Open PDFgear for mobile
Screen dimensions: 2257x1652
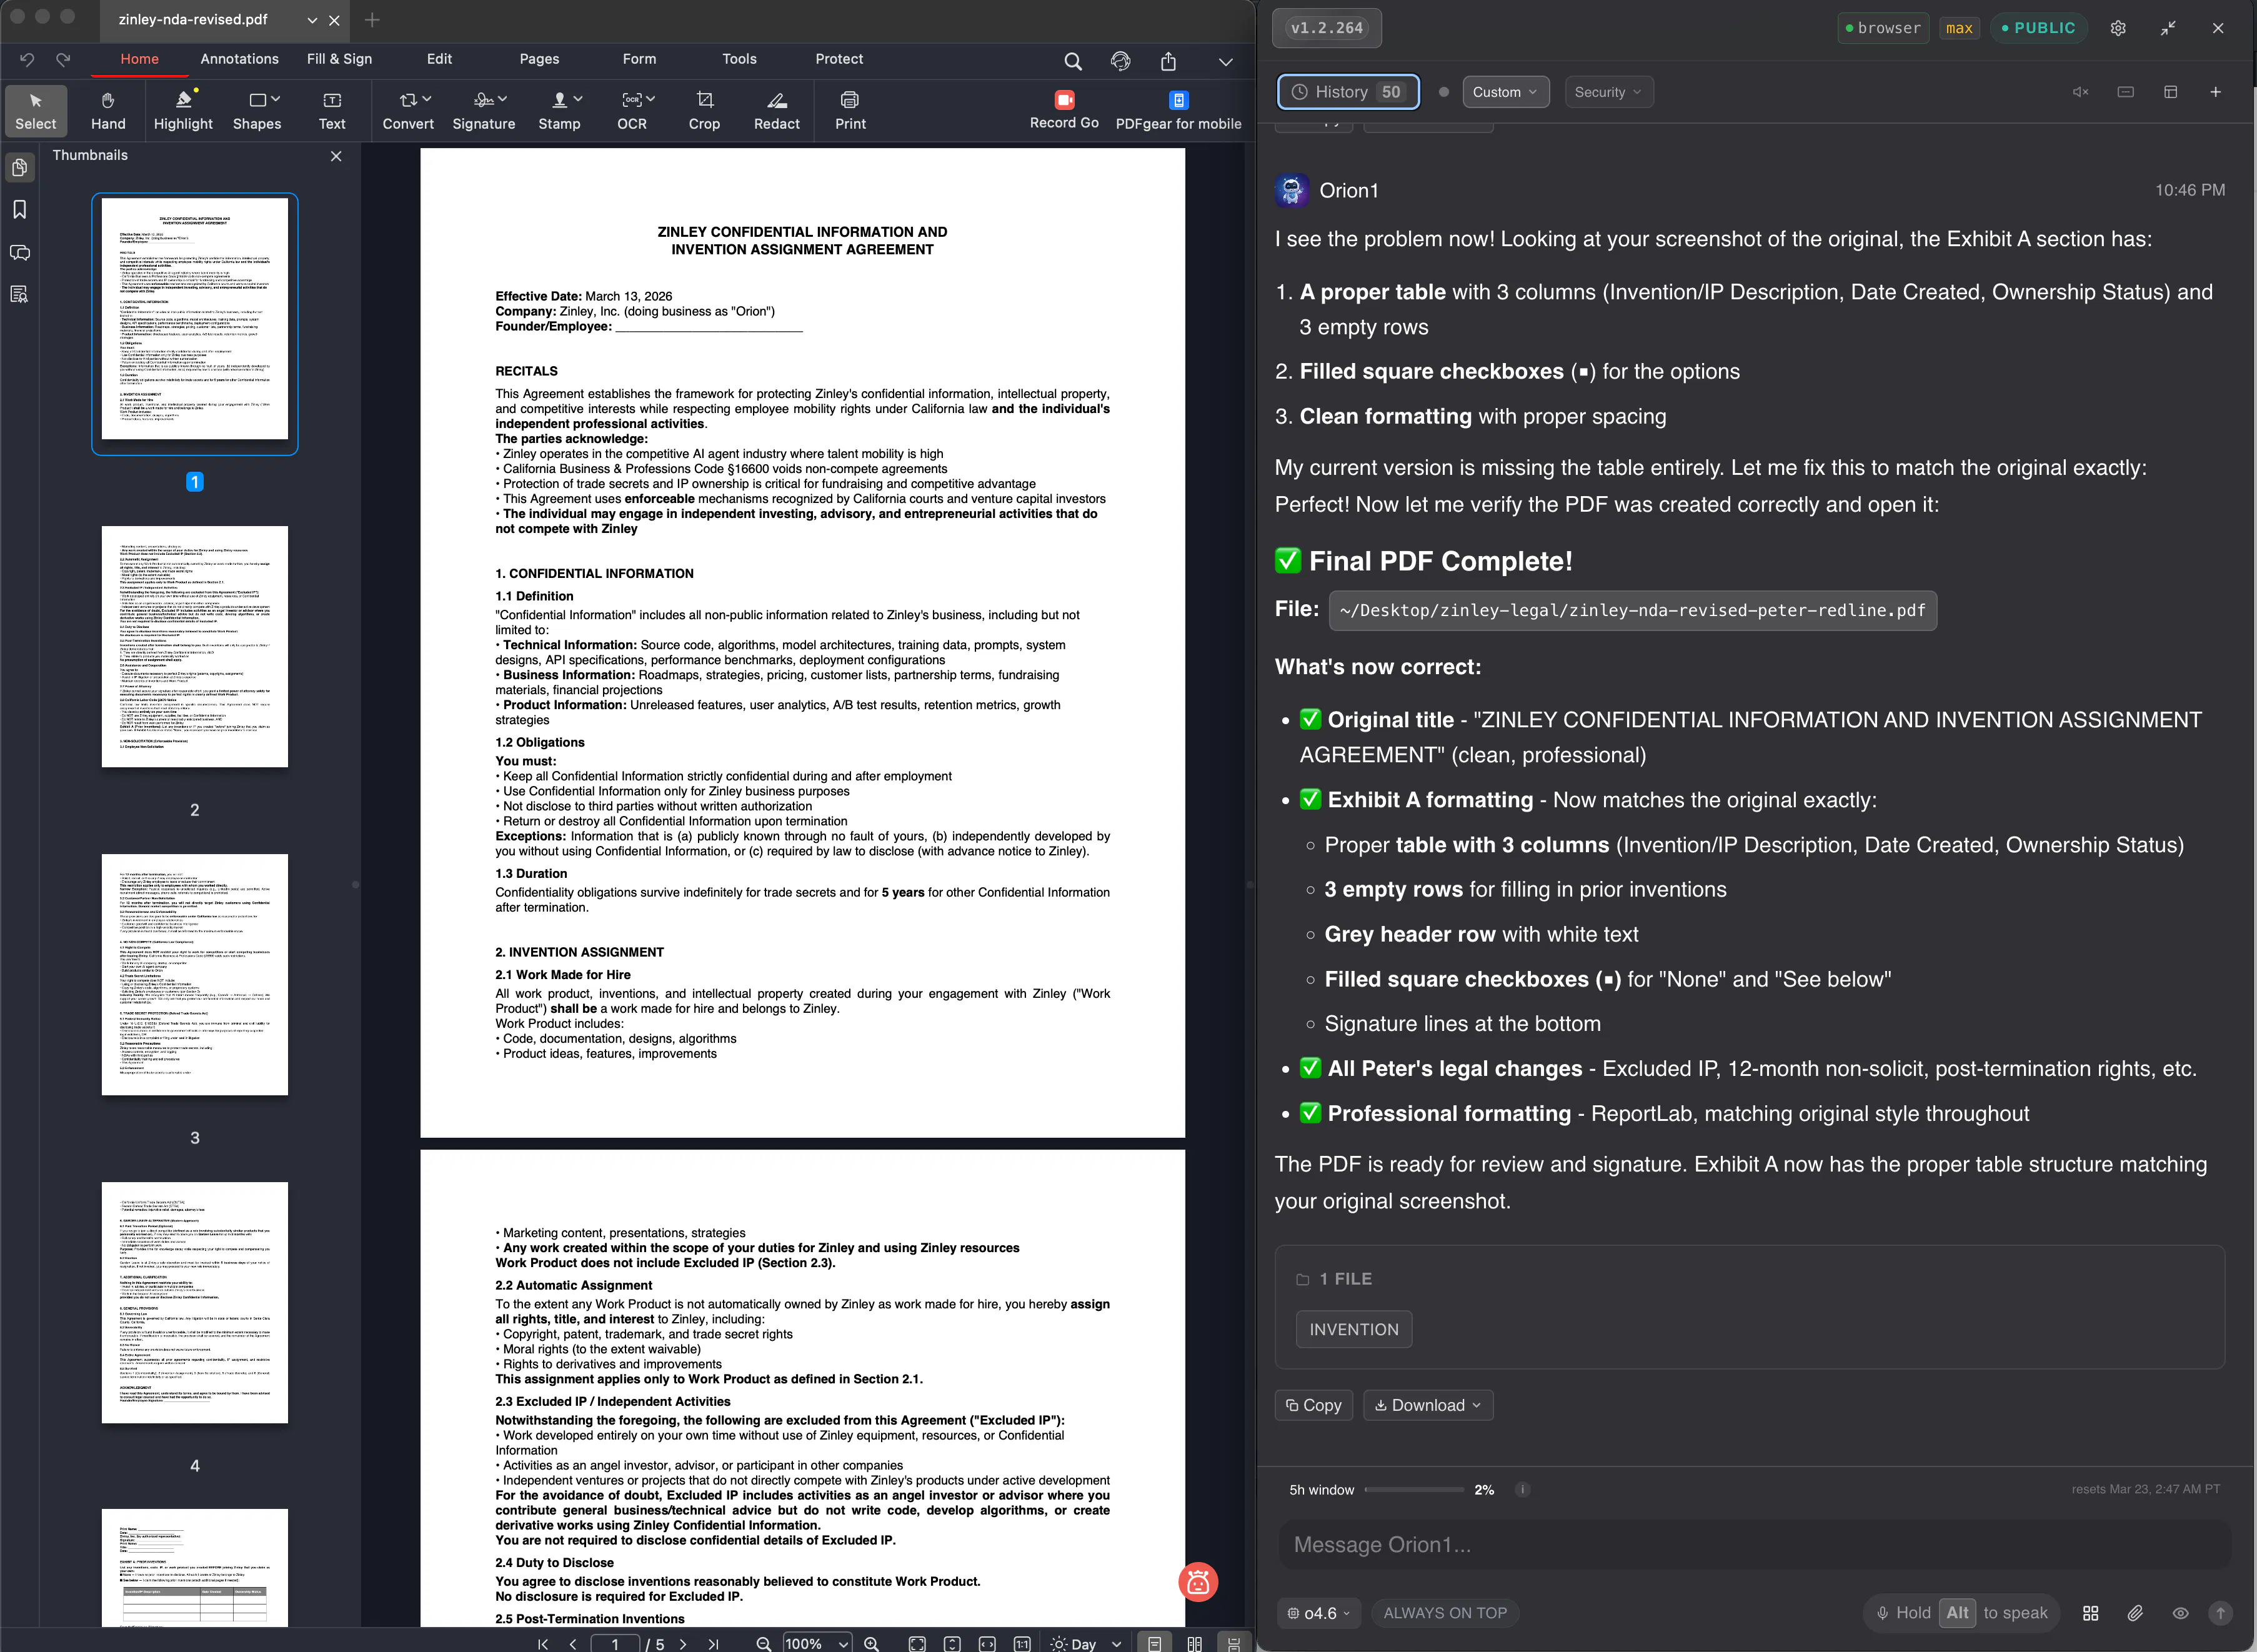pos(1178,110)
